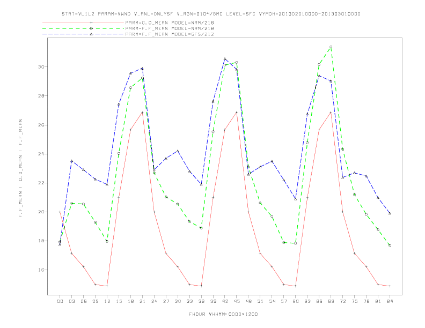Click the blue triangle marker at hour 84
This screenshot has height=328, width=425.
pyautogui.click(x=390, y=213)
